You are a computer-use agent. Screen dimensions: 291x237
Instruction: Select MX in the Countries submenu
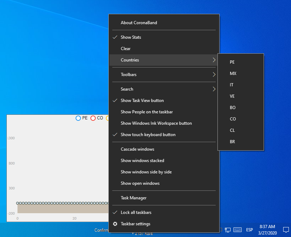(x=241, y=74)
